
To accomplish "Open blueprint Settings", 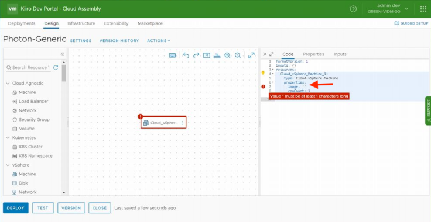I will coord(81,40).
